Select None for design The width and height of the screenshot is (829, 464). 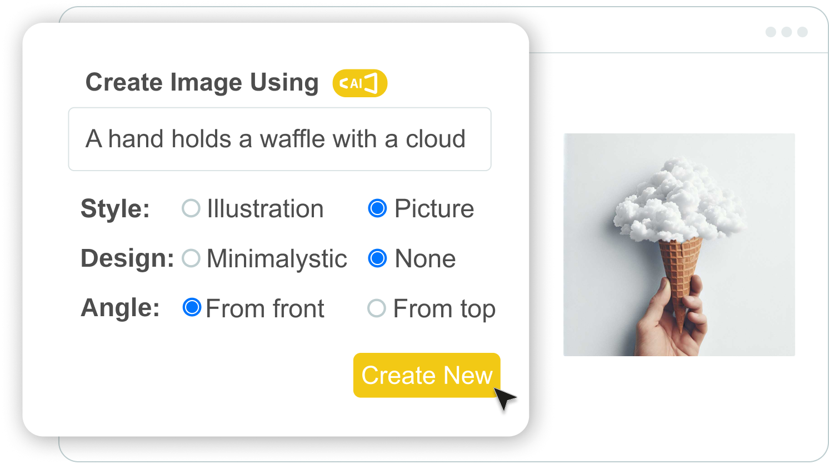[x=377, y=258]
